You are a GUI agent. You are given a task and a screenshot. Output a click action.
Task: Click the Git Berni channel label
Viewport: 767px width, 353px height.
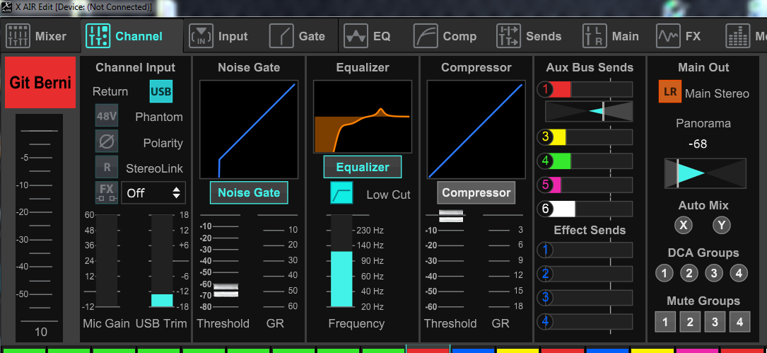pyautogui.click(x=40, y=82)
